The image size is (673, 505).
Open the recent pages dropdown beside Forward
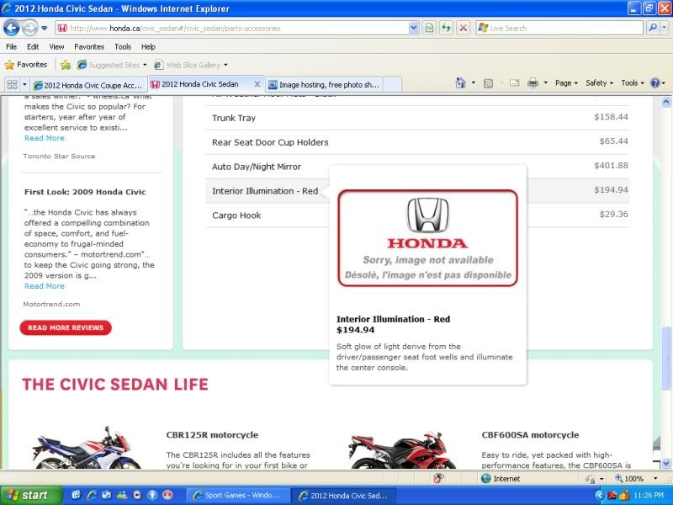pos(45,29)
